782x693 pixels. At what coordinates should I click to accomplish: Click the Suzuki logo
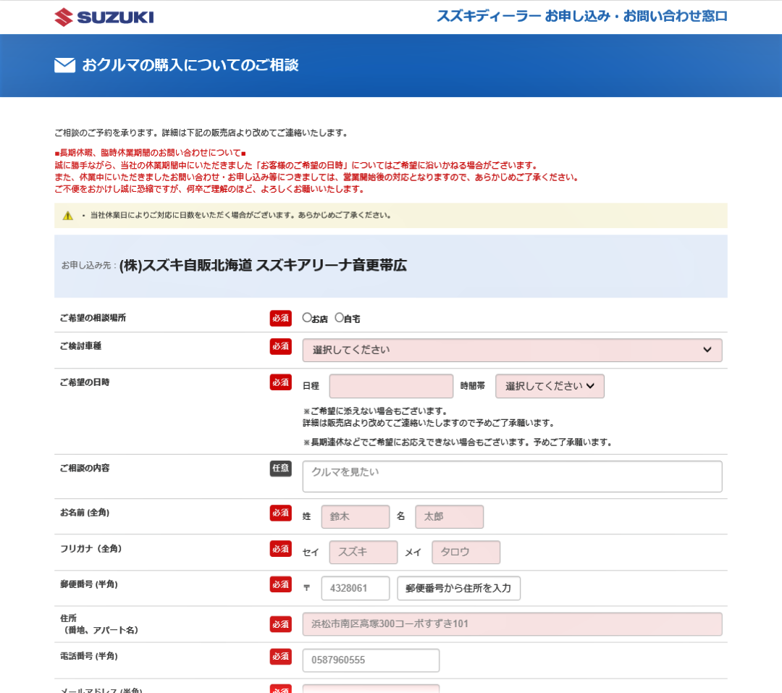click(x=104, y=17)
